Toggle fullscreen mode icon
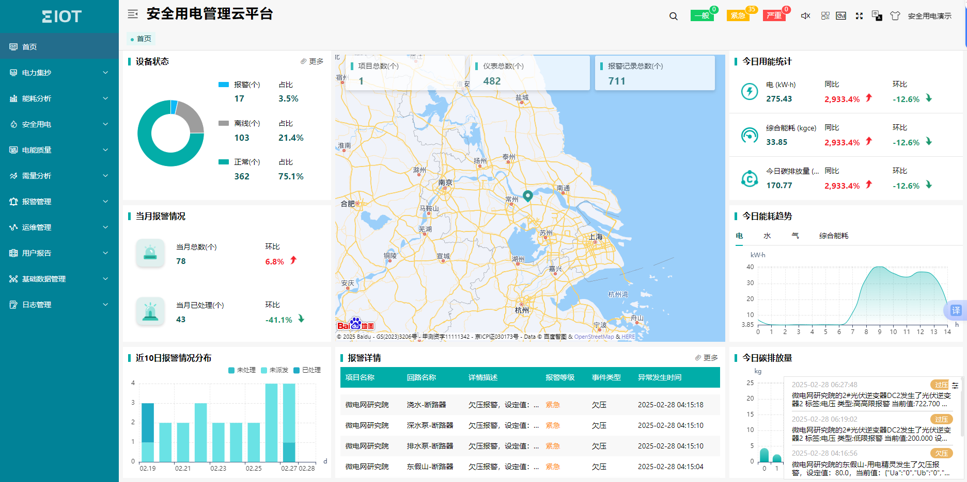967x482 pixels. [x=859, y=16]
